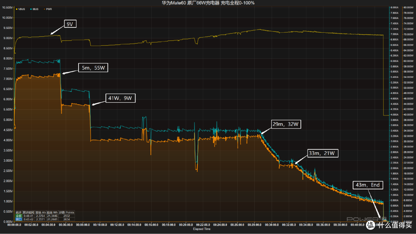Click the 20.000W power axis label
Image resolution: width=416 pixels, height=234 pixels.
pos(408,168)
